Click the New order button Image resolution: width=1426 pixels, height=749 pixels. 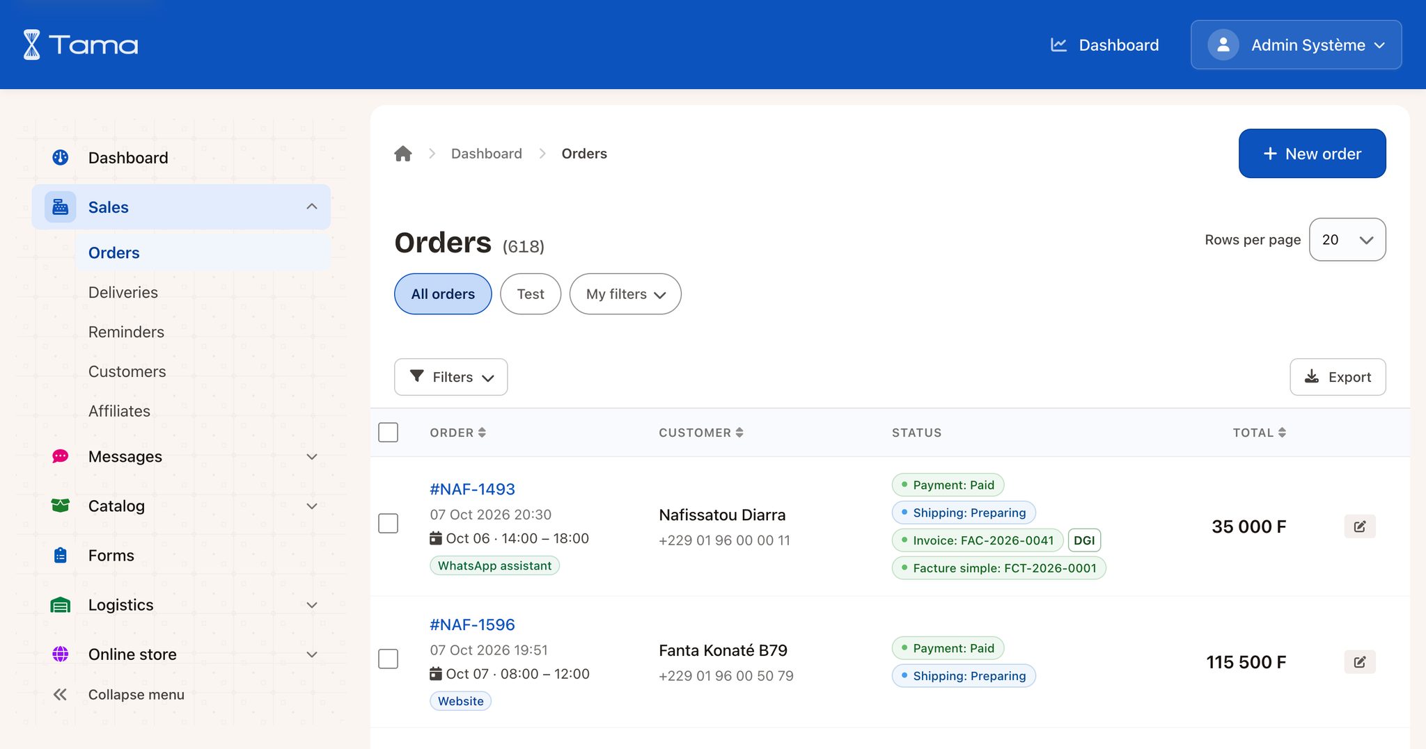tap(1312, 153)
